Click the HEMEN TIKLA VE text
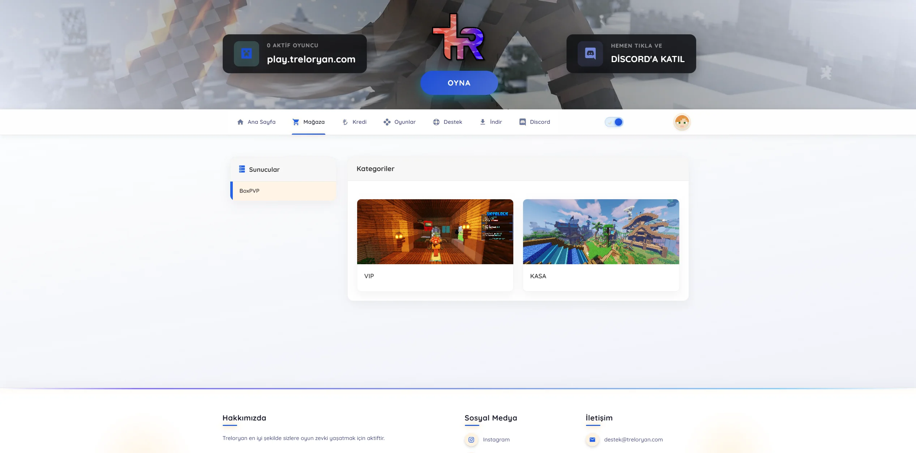 [637, 46]
